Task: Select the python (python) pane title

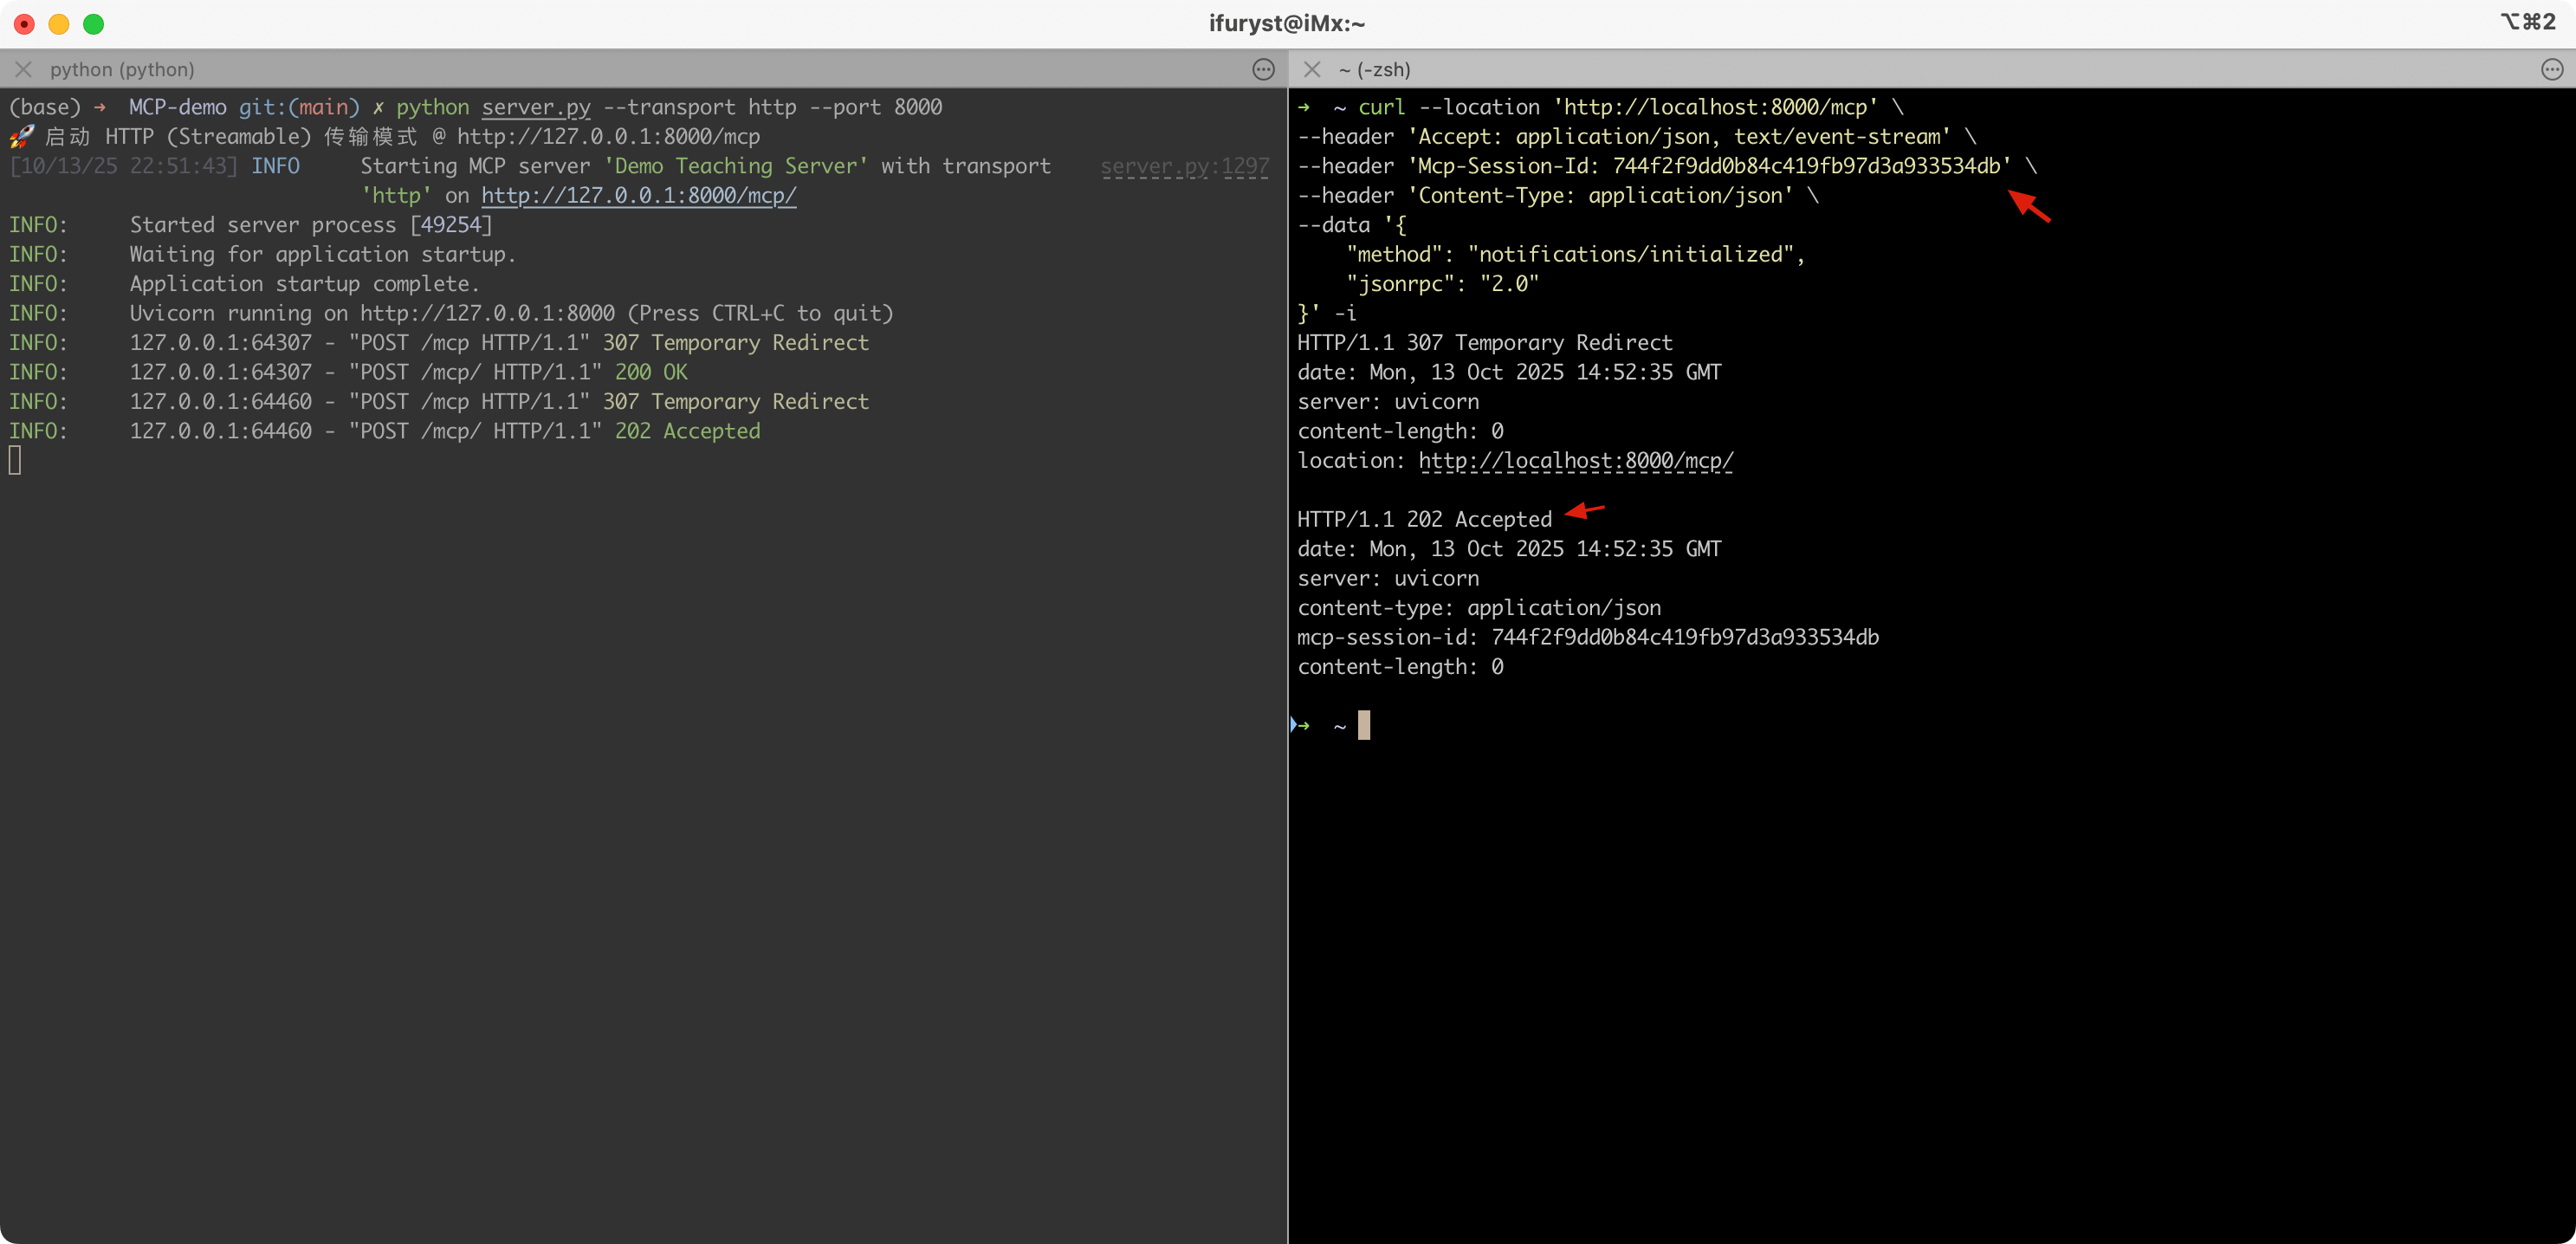Action: 122,69
